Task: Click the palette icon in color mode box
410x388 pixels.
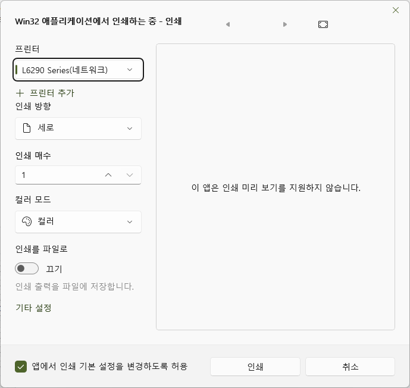Action: pyautogui.click(x=27, y=221)
